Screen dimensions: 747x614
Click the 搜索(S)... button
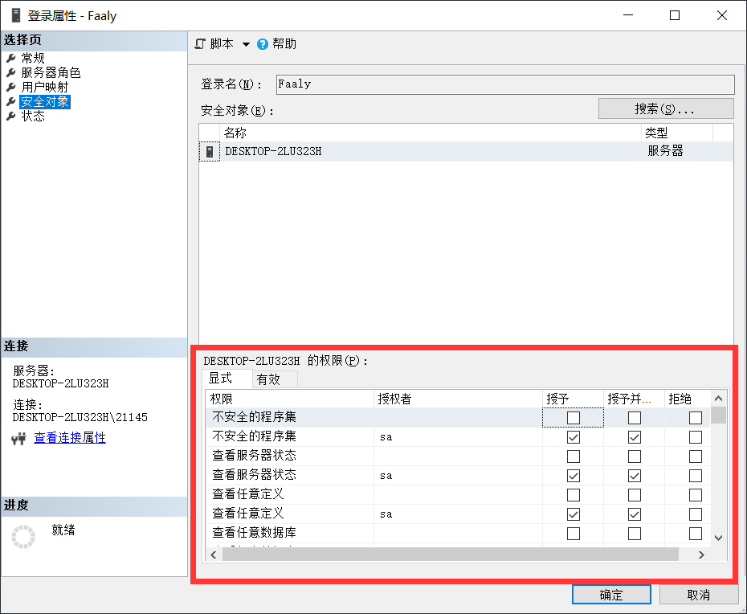(666, 108)
